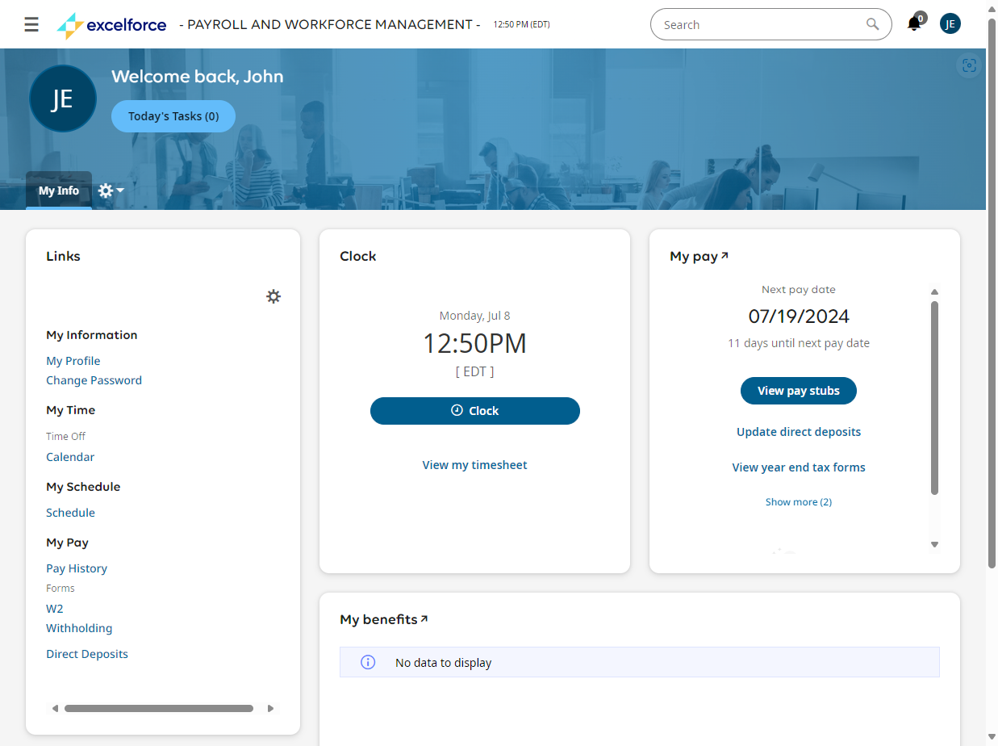
Task: Open Today's Tasks
Action: pyautogui.click(x=173, y=115)
